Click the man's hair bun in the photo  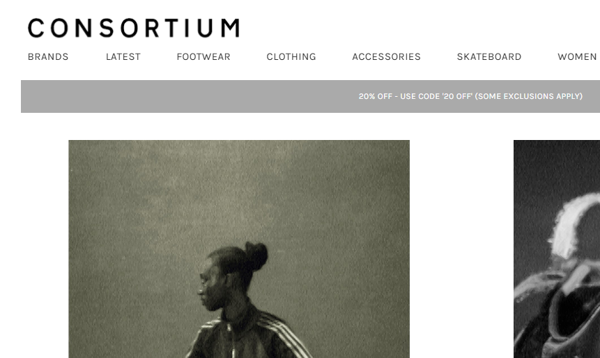256,255
